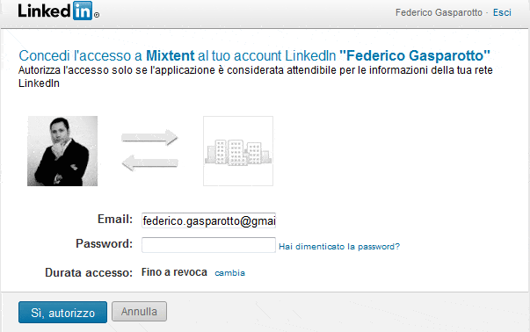
Task: Click the quoted "Federico Gasparotto" in the heading
Action: coord(415,55)
